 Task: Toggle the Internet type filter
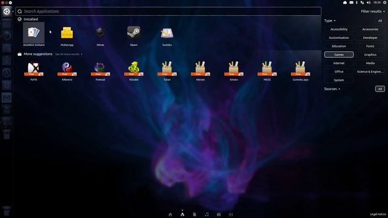pyautogui.click(x=339, y=63)
